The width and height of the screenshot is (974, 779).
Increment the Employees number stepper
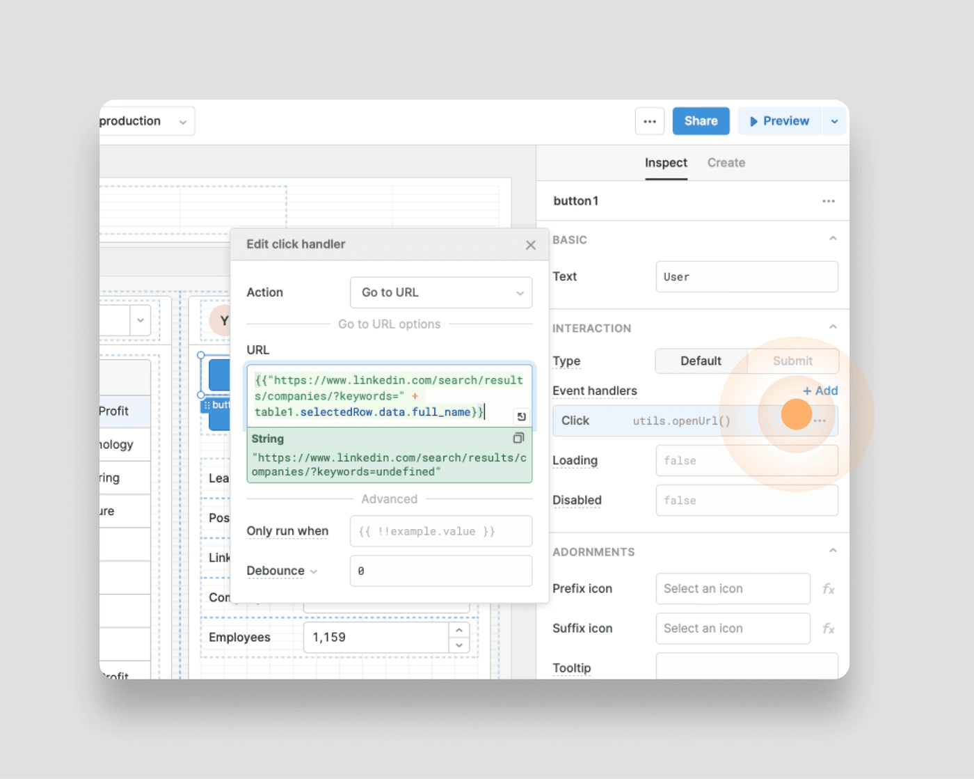coord(459,630)
